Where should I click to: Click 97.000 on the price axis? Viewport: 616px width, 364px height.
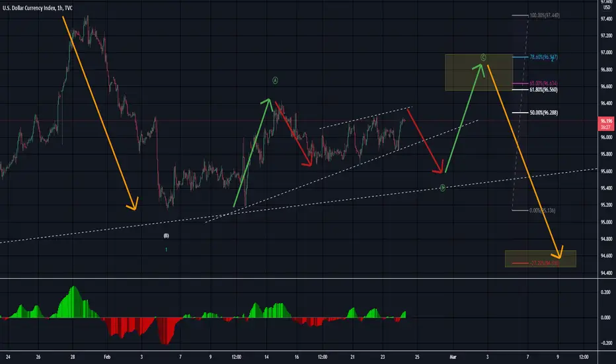click(606, 52)
